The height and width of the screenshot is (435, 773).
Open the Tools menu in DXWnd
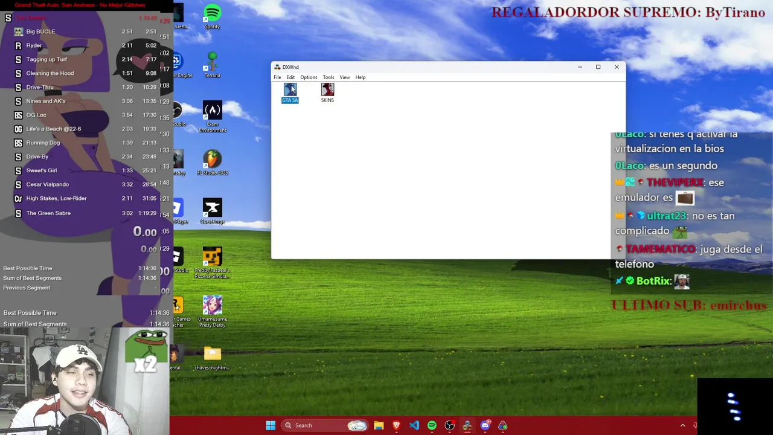(x=328, y=77)
